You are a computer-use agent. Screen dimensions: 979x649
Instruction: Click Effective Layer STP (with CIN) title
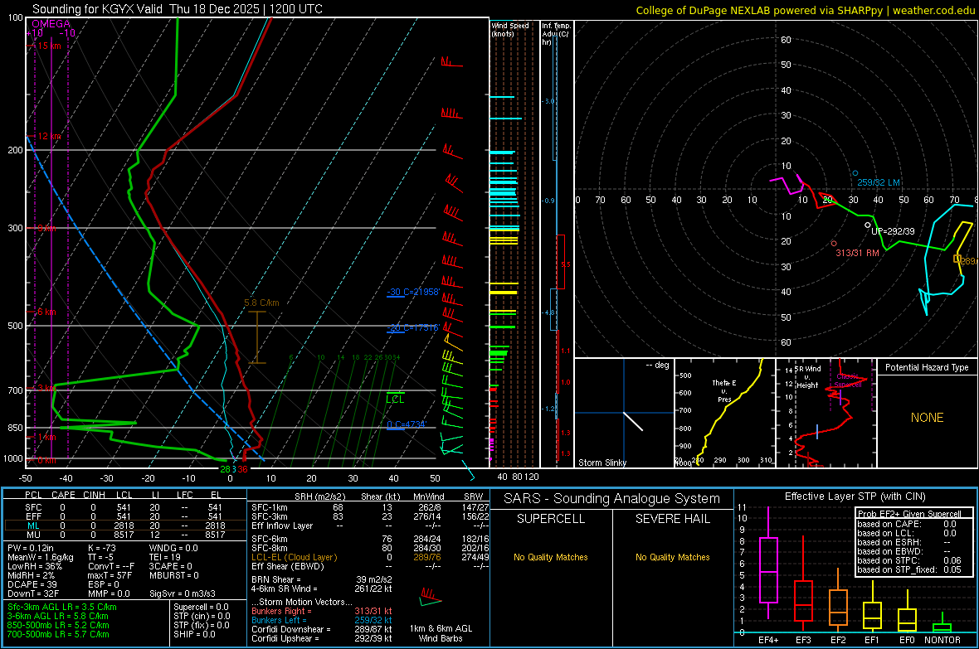(x=855, y=496)
